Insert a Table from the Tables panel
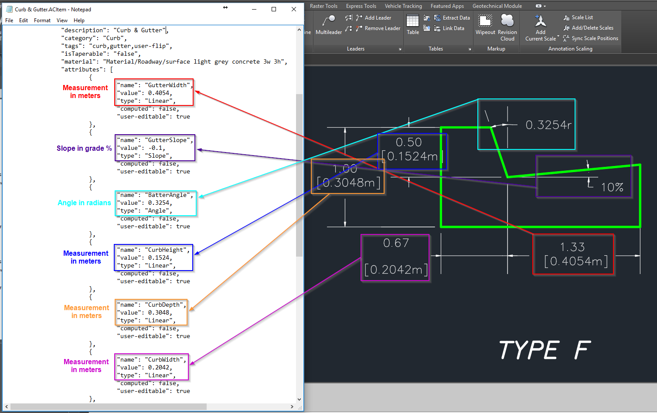This screenshot has height=413, width=657. (412, 25)
